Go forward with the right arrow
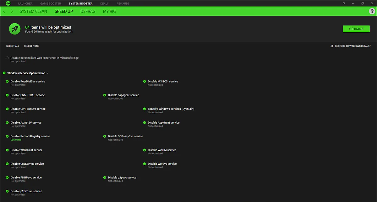 tap(12, 11)
